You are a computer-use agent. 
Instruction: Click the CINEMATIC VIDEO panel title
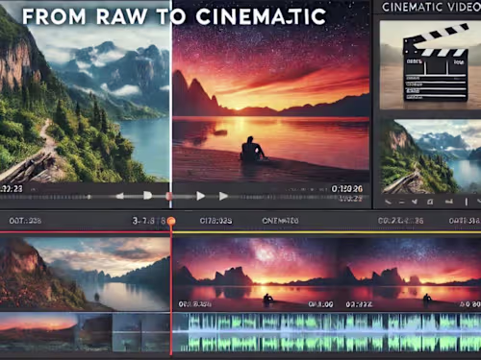(431, 7)
